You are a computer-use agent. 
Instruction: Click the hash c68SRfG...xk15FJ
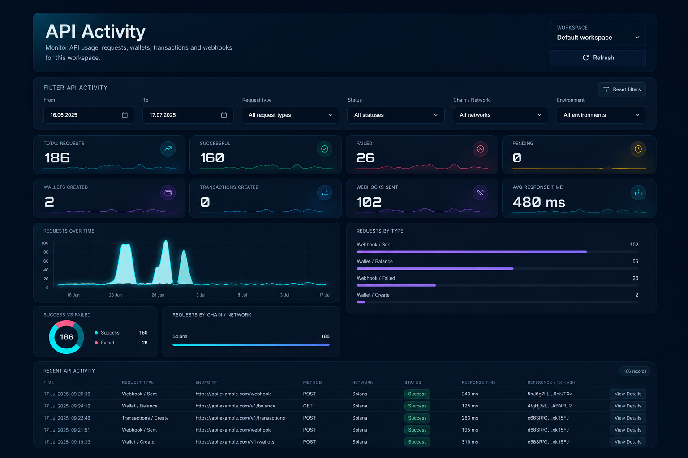coord(548,418)
